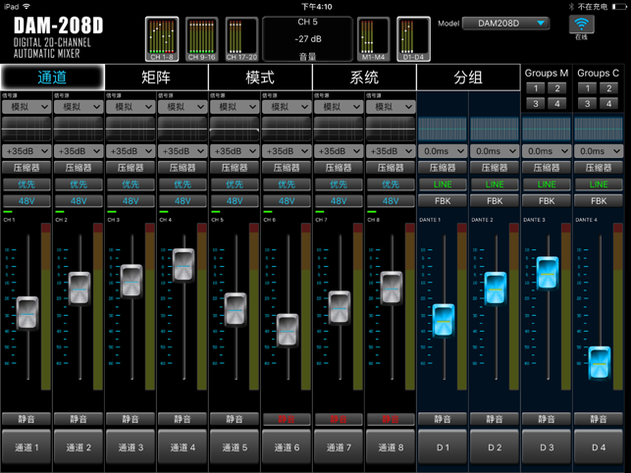
Task: Select the 通道 8 channel name button
Action: [x=391, y=447]
